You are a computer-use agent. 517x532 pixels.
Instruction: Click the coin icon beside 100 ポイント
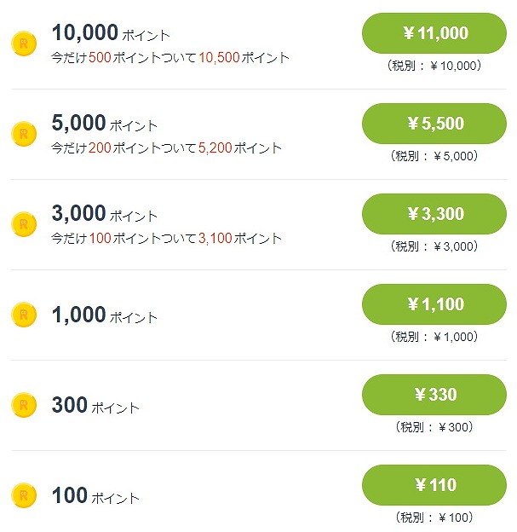point(24,495)
